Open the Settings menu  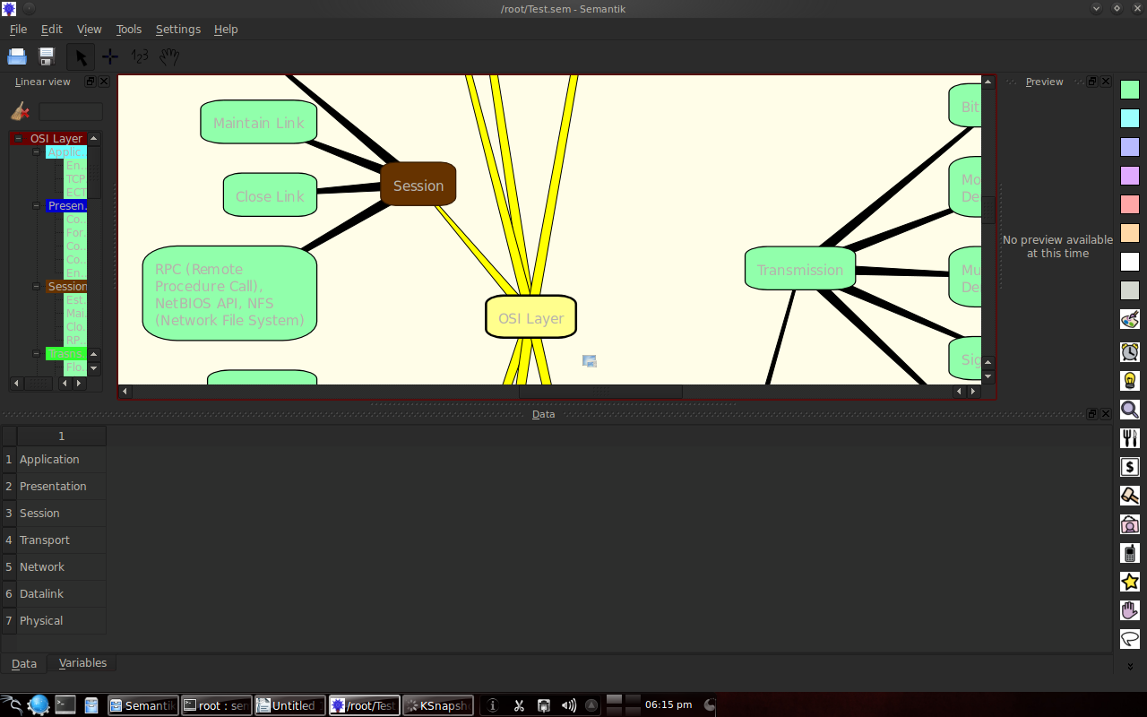coord(178,29)
